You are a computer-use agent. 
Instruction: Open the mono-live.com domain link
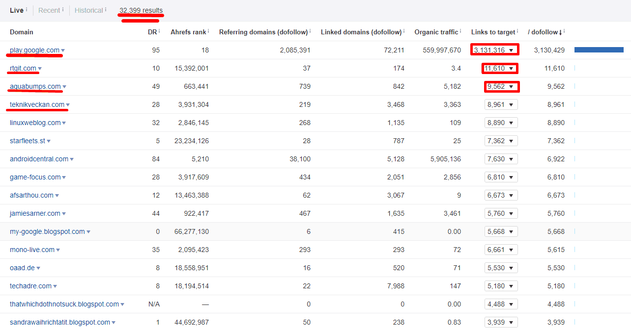(32, 250)
